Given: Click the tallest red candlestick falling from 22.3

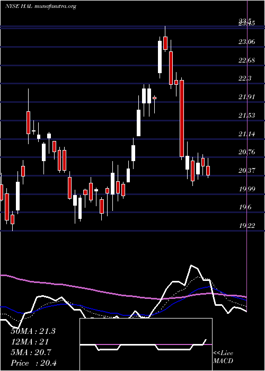Looking at the screenshot, I should [x=182, y=118].
